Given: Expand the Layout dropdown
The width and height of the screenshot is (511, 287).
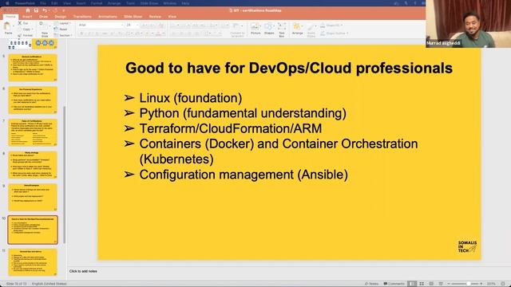Looking at the screenshot, I should tap(62, 23).
